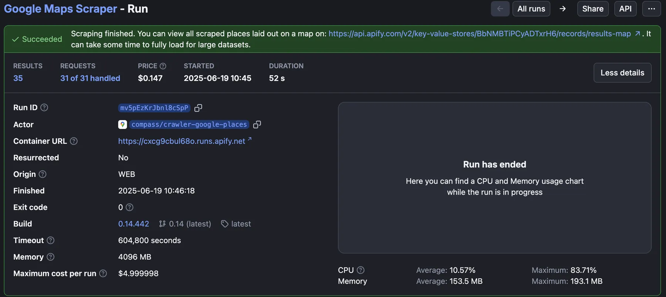666x297 pixels.
Task: Click the help icon beside Run ID
Action: click(x=44, y=107)
